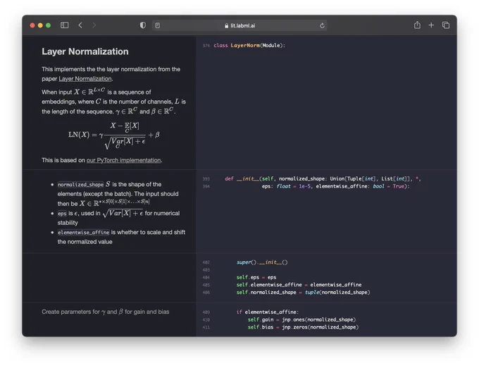Image resolution: width=479 pixels, height=366 pixels.
Task: Click the self.eps = eps code line
Action: coord(256,277)
